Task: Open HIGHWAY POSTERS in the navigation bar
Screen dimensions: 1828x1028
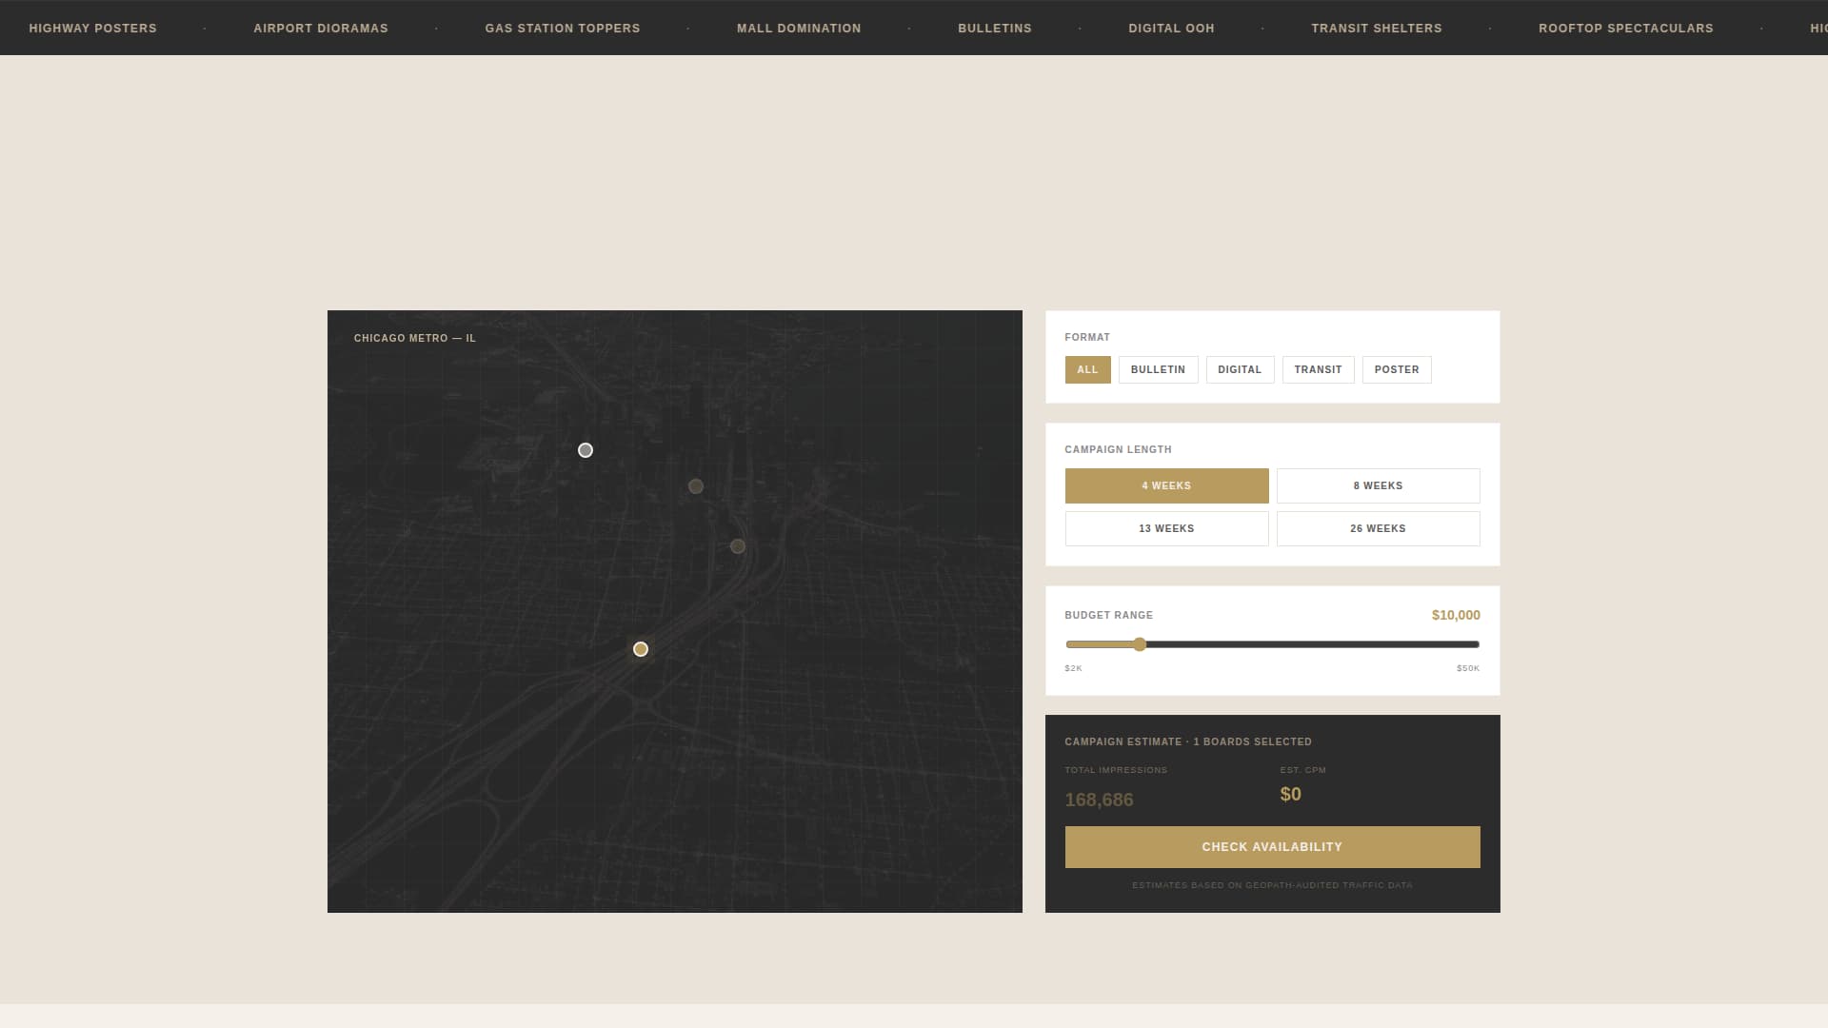Action: [x=90, y=28]
